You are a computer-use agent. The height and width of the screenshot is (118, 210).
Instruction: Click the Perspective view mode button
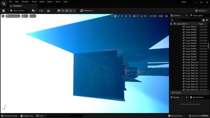coord(13,16)
